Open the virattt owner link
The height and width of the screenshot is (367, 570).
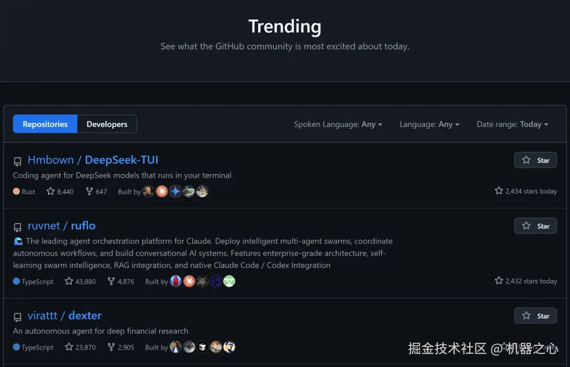coord(43,315)
